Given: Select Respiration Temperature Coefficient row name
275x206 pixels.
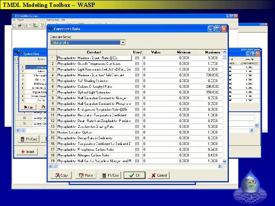Looking at the screenshot, I should coord(94,115).
